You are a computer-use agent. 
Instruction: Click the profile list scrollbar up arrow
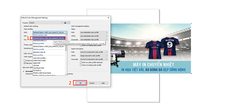(66, 35)
